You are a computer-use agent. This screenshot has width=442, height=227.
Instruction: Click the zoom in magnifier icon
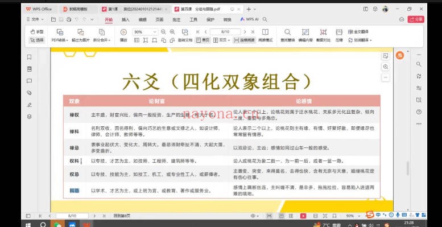pos(172,32)
